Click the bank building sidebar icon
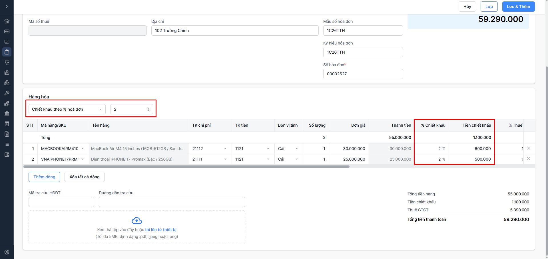548x259 pixels. coord(7,114)
